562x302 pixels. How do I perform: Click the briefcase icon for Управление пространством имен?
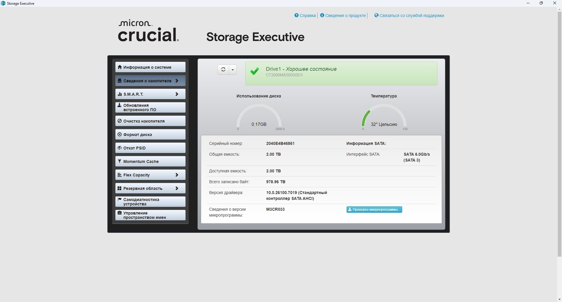click(x=119, y=213)
